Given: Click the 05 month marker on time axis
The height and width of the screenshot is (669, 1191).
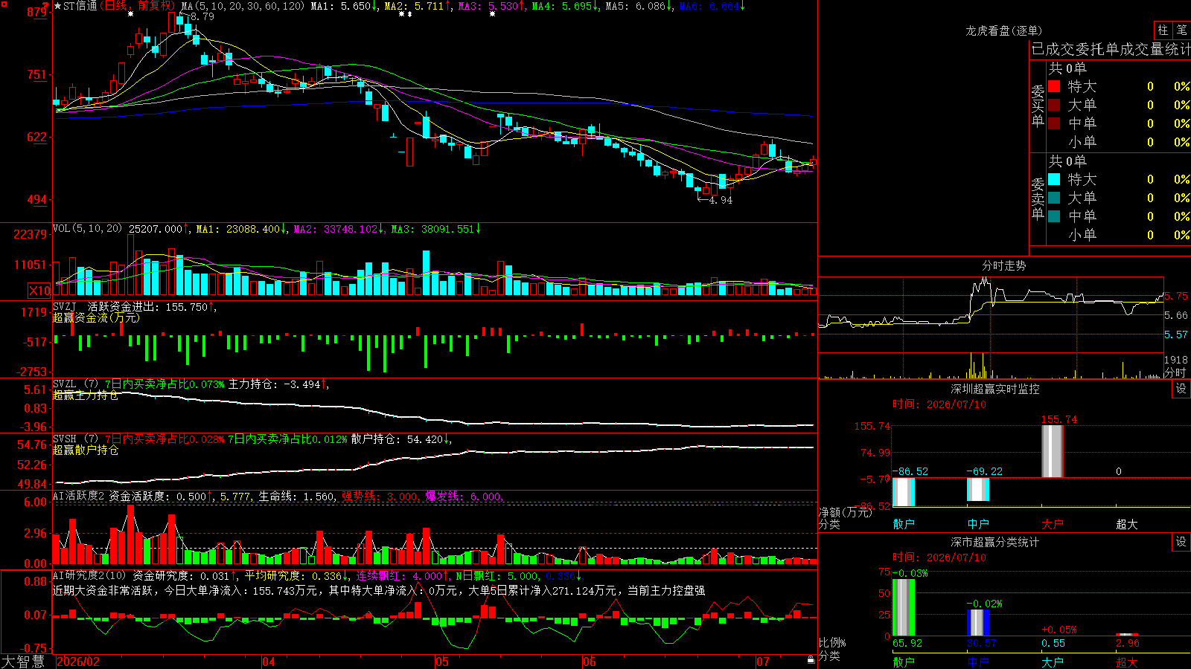Looking at the screenshot, I should click(442, 662).
